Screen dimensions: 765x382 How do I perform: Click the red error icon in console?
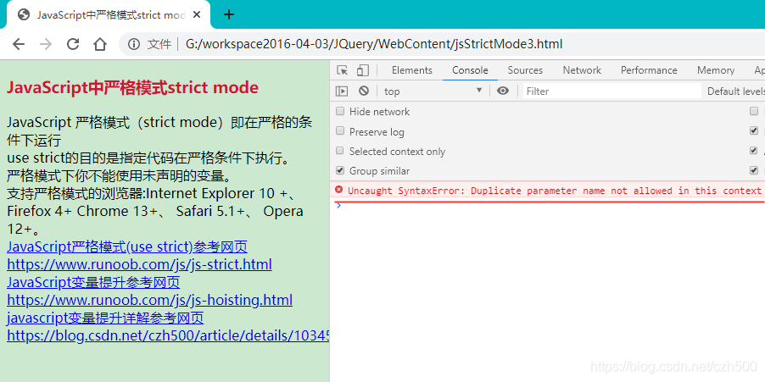[339, 190]
